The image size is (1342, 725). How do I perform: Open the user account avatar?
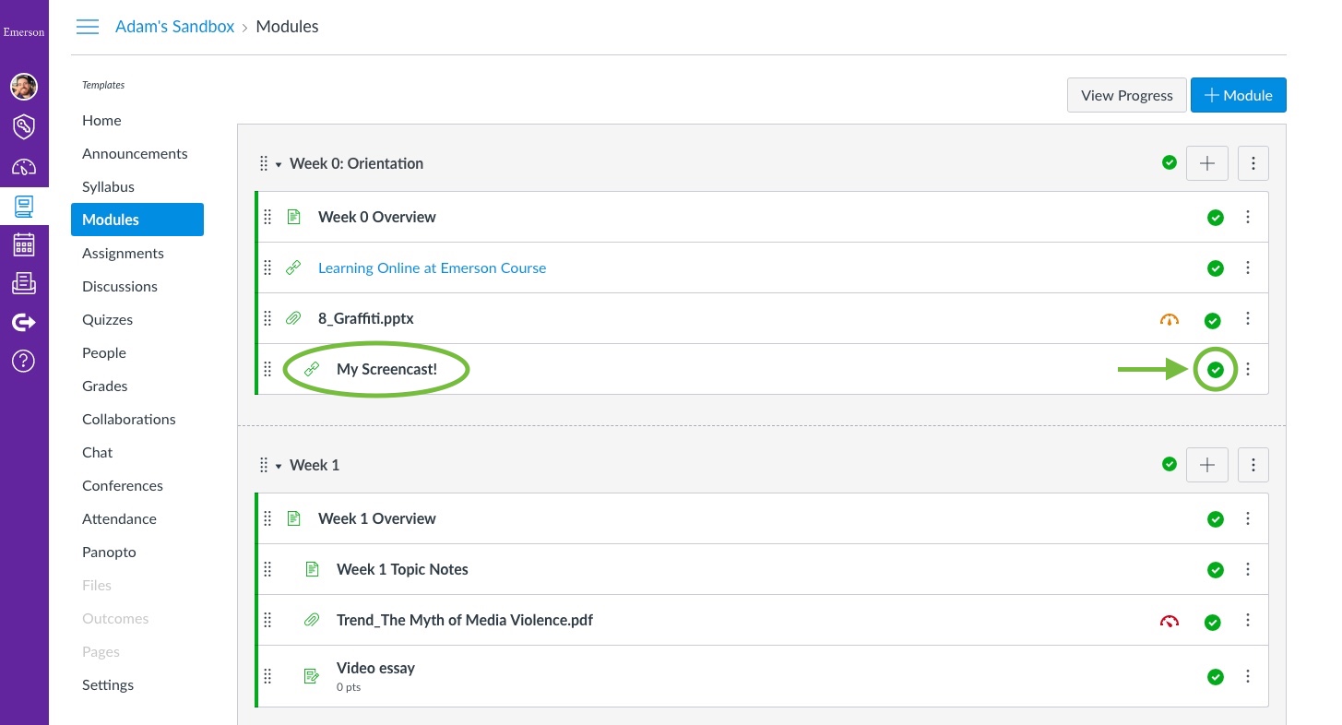click(x=24, y=87)
